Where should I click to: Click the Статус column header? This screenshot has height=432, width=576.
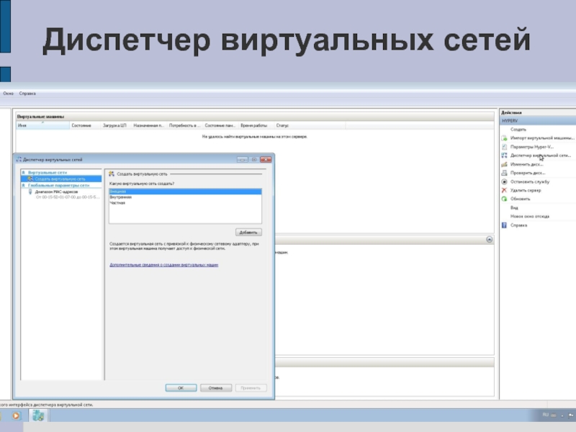[x=310, y=125]
